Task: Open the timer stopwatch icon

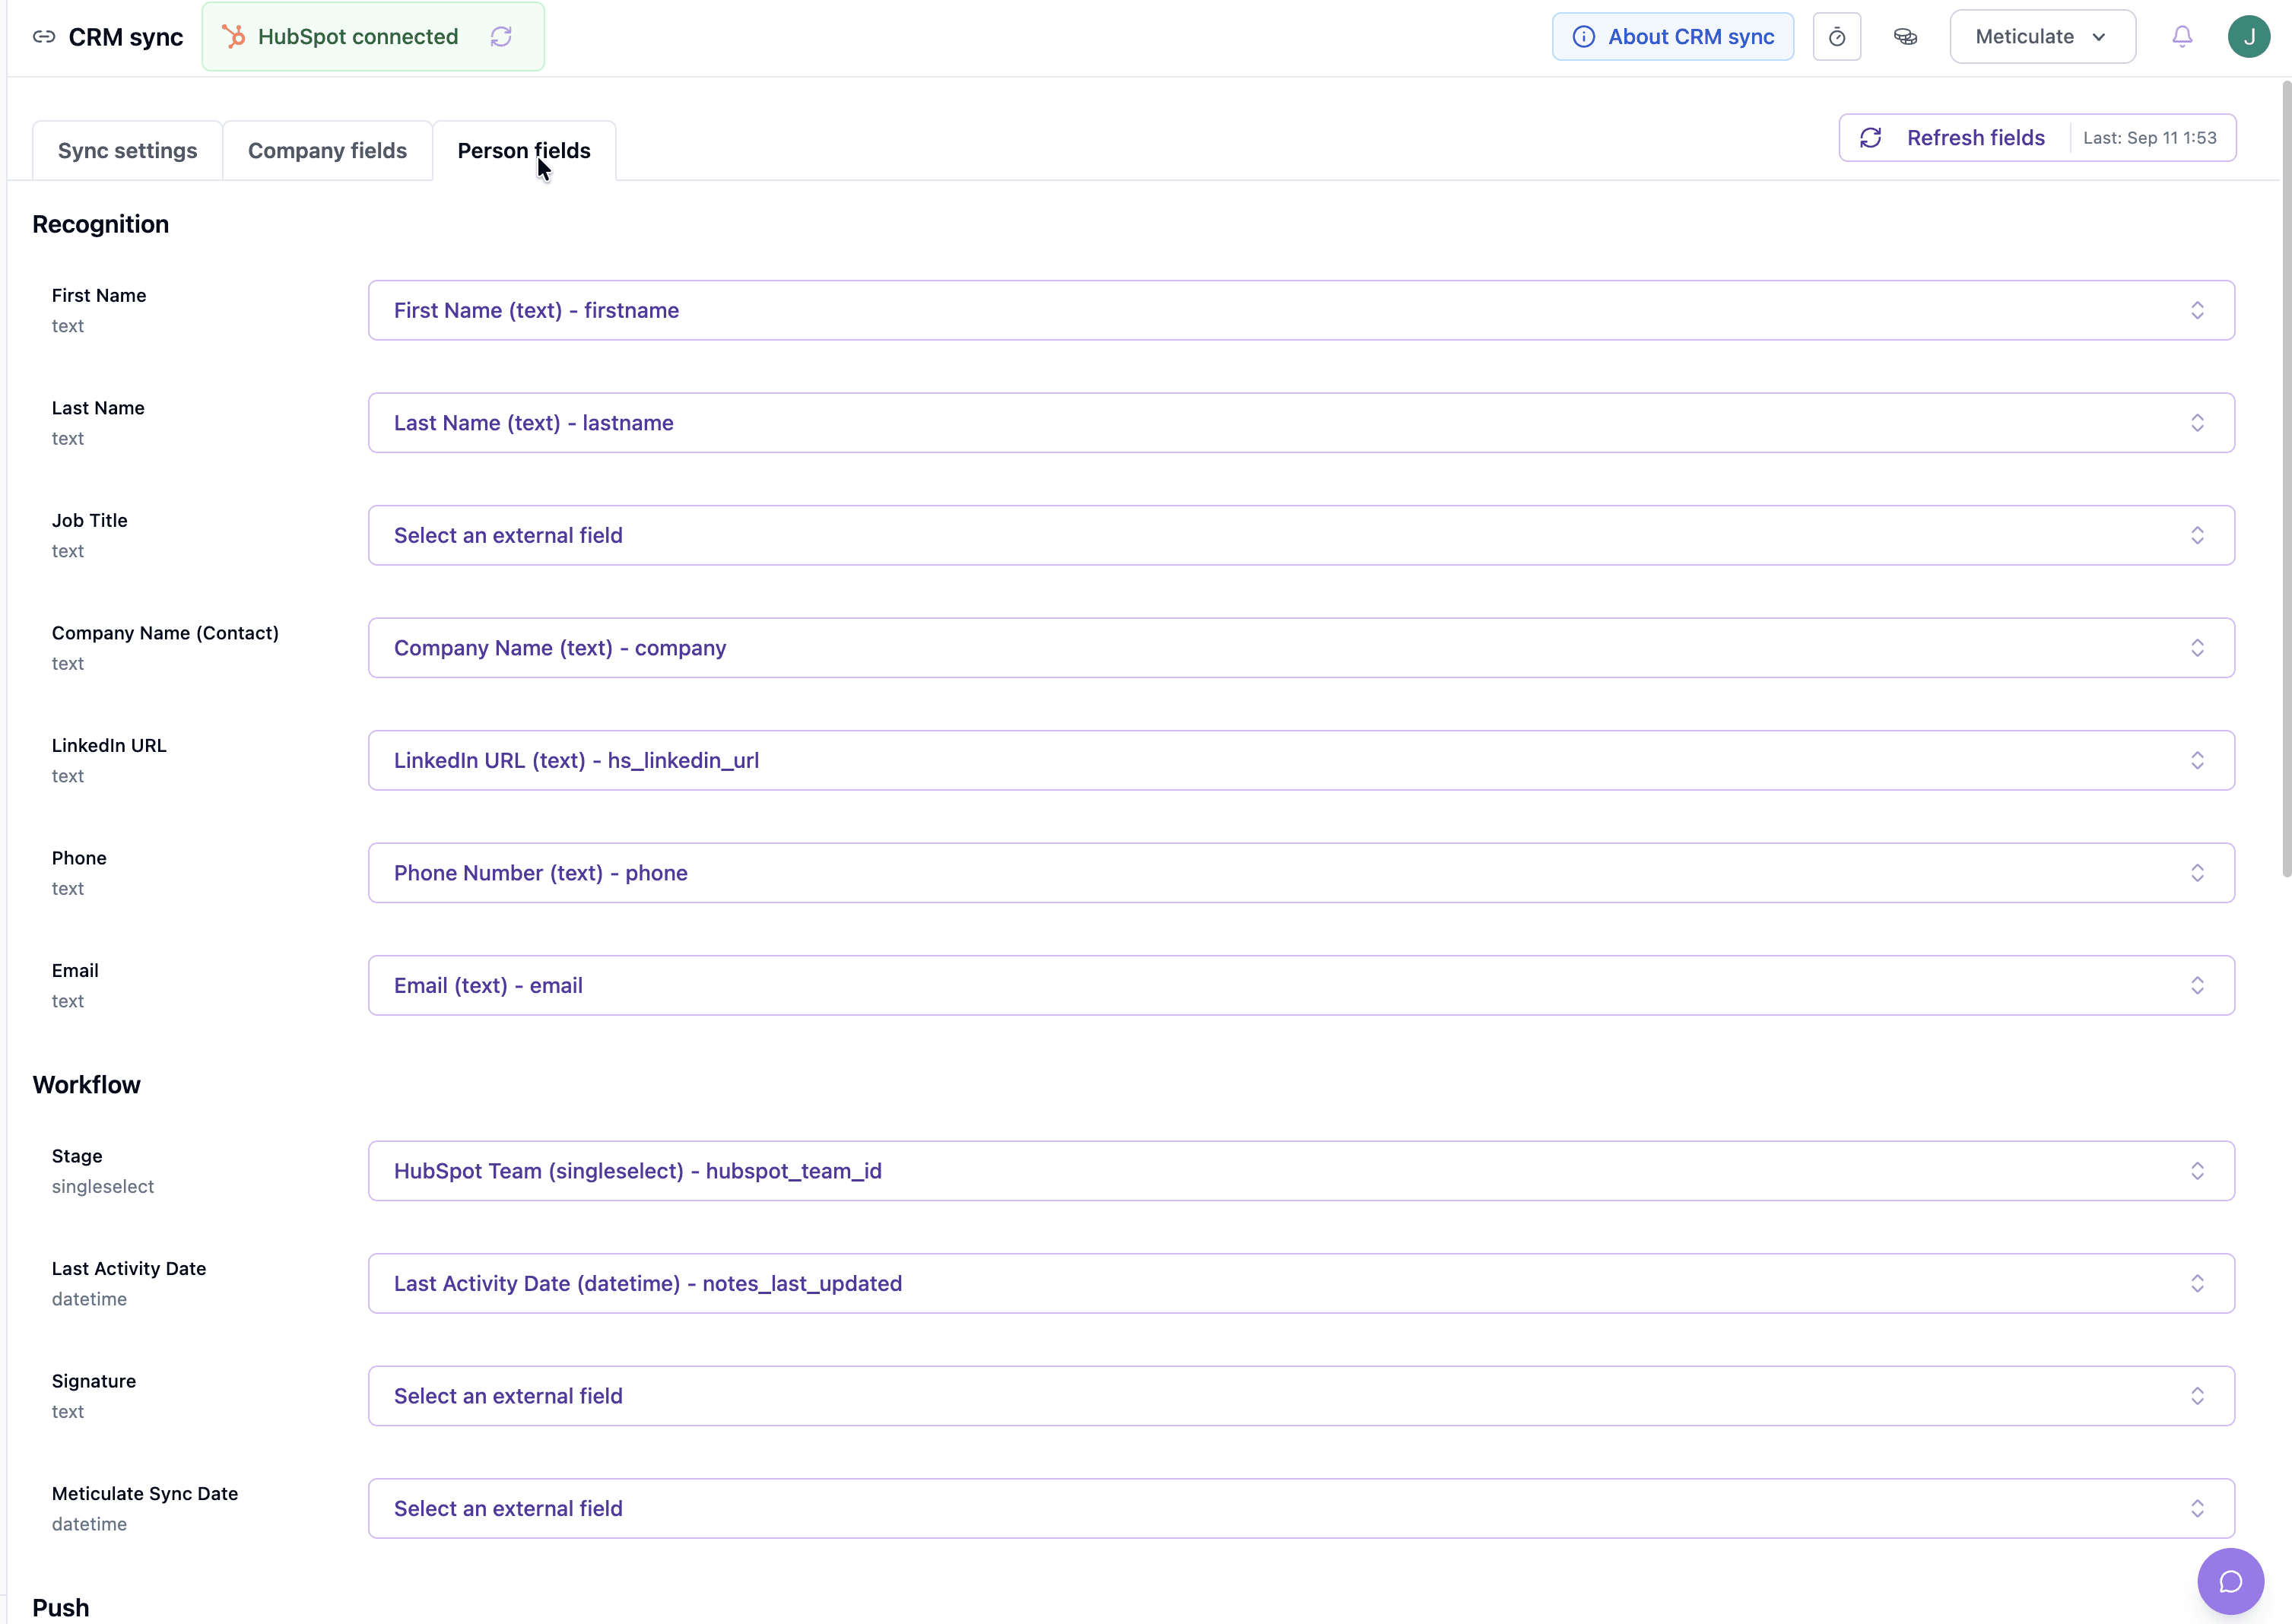Action: (x=1837, y=37)
